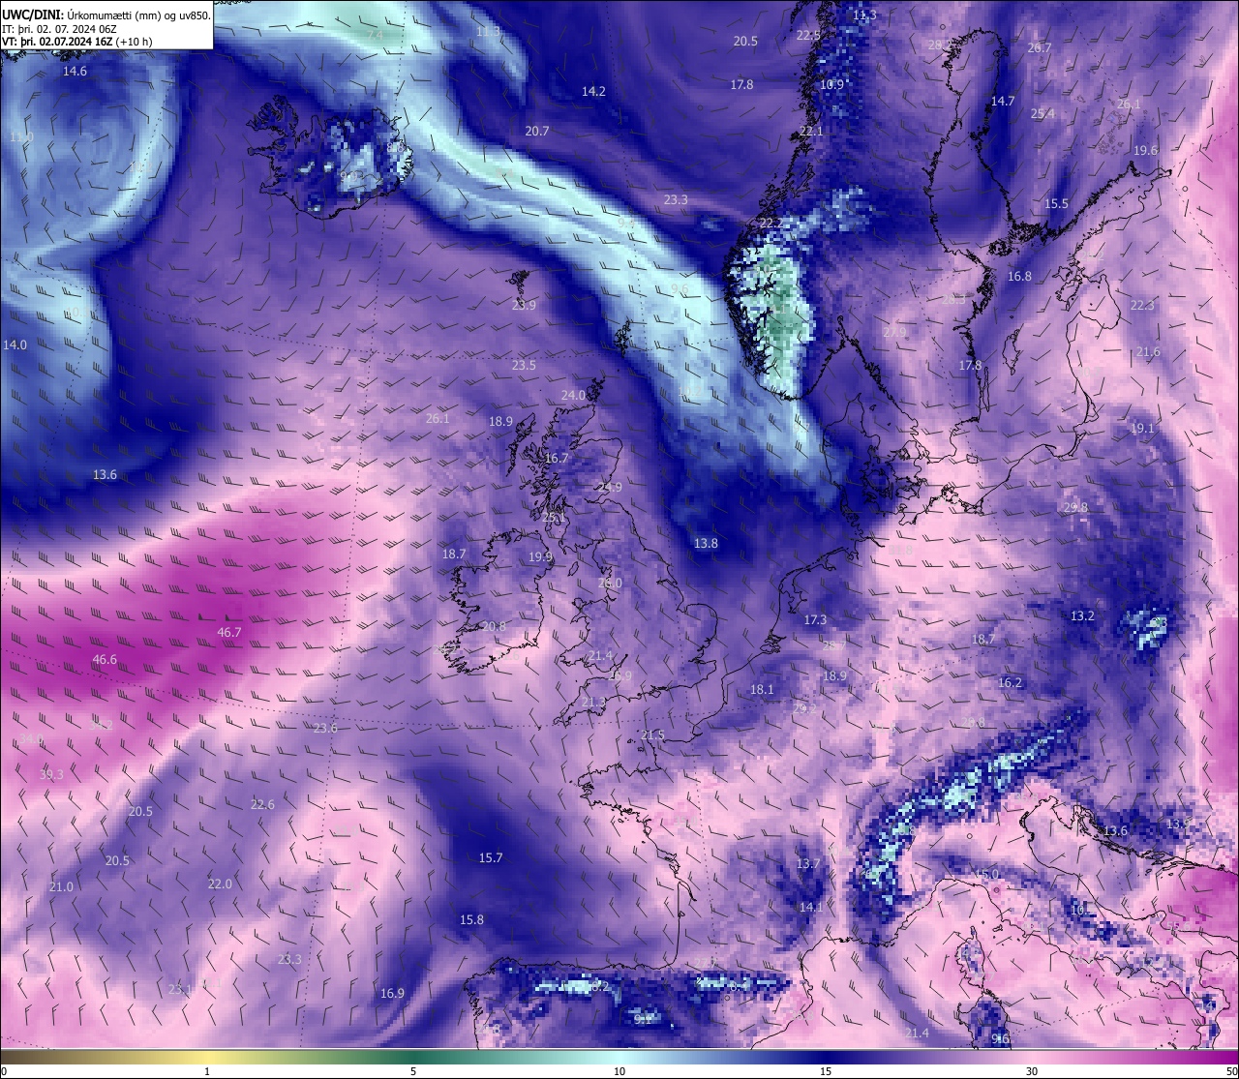Click the 20.8 value over Ireland
1239x1079 pixels.
pyautogui.click(x=494, y=626)
